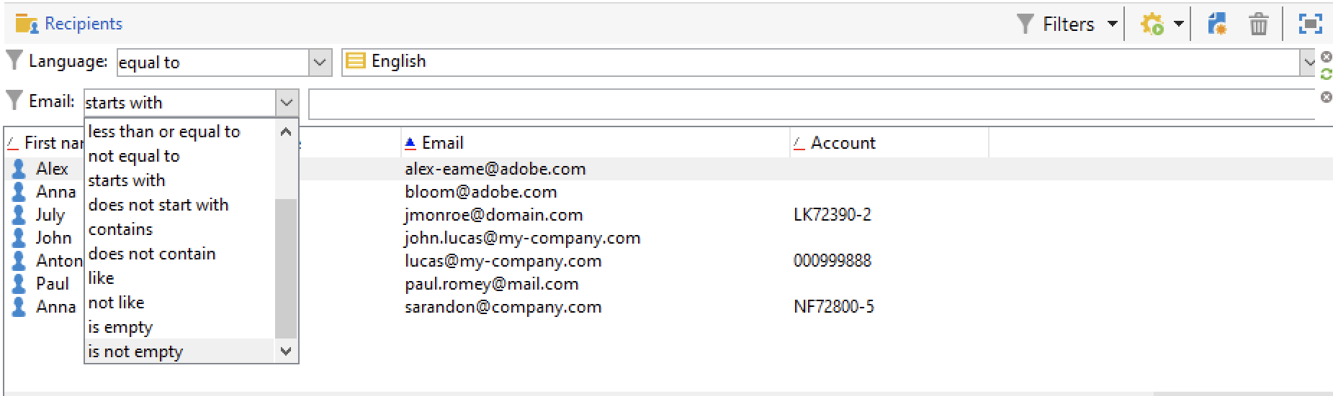The width and height of the screenshot is (1333, 396).
Task: Select 'contains' from the operator list
Action: pyautogui.click(x=121, y=229)
